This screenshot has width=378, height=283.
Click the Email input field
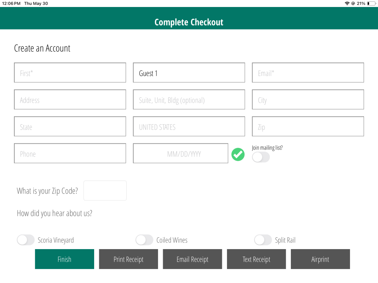[308, 73]
